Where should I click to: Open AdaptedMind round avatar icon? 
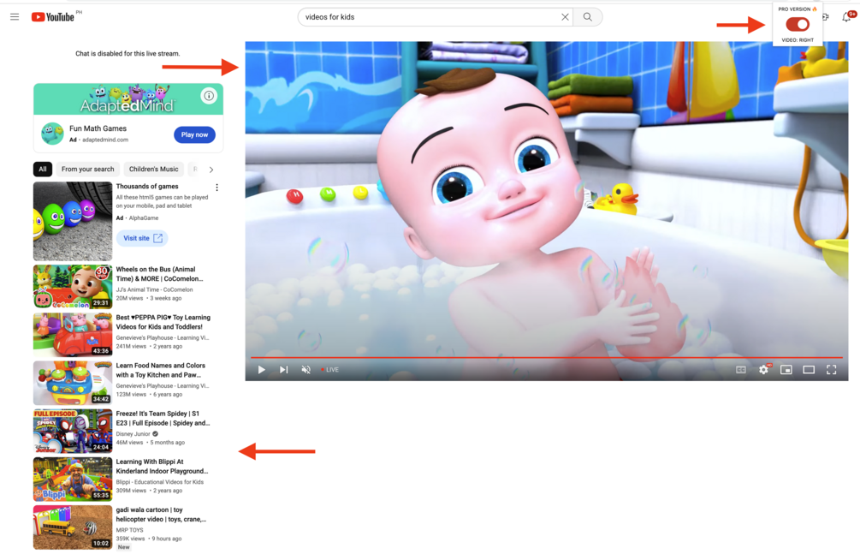click(53, 134)
